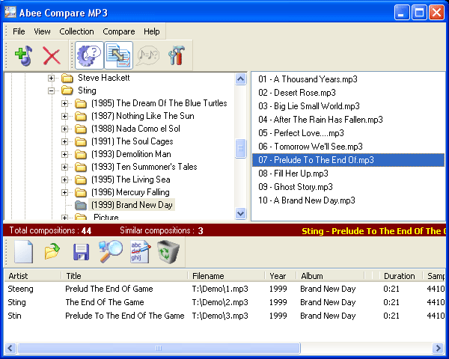The width and height of the screenshot is (449, 359).
Task: Toggle the compare documents toolbar button
Action: pos(118,55)
